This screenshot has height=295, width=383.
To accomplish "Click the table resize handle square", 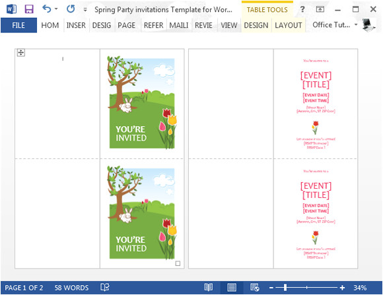I will pos(178,263).
